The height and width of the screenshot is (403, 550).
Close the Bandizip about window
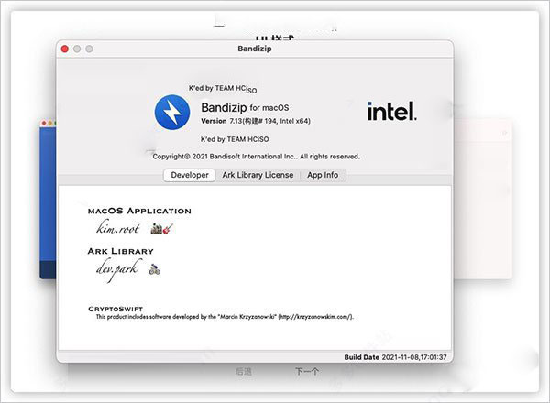pos(64,49)
